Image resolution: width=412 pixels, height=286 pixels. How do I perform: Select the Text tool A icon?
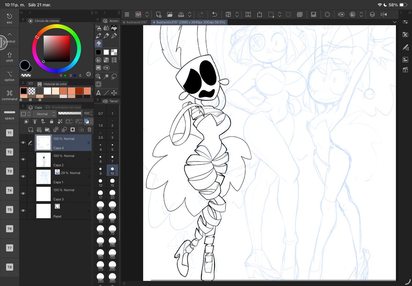pyautogui.click(x=98, y=93)
